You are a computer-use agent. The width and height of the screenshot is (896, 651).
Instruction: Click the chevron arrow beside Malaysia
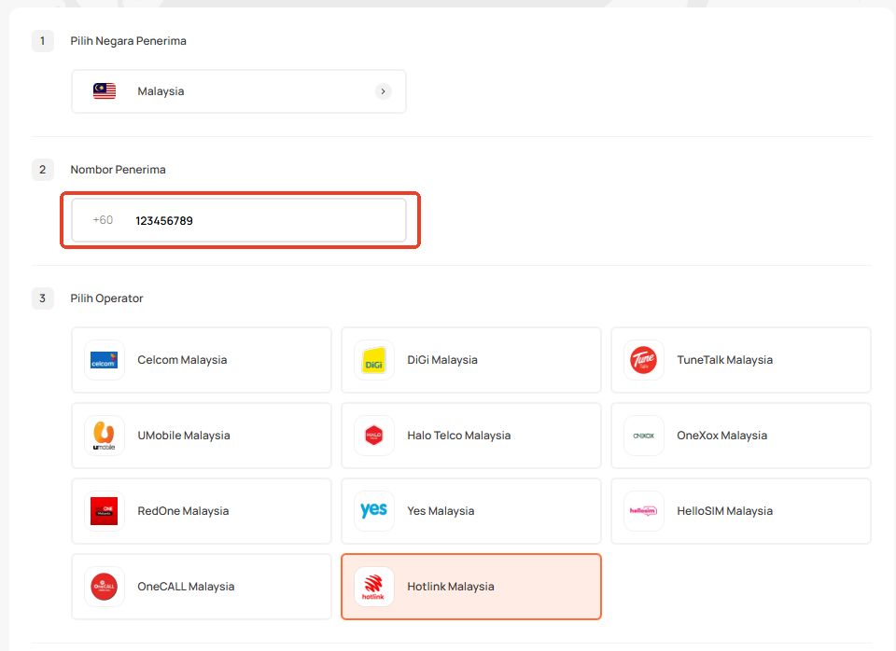click(x=383, y=91)
